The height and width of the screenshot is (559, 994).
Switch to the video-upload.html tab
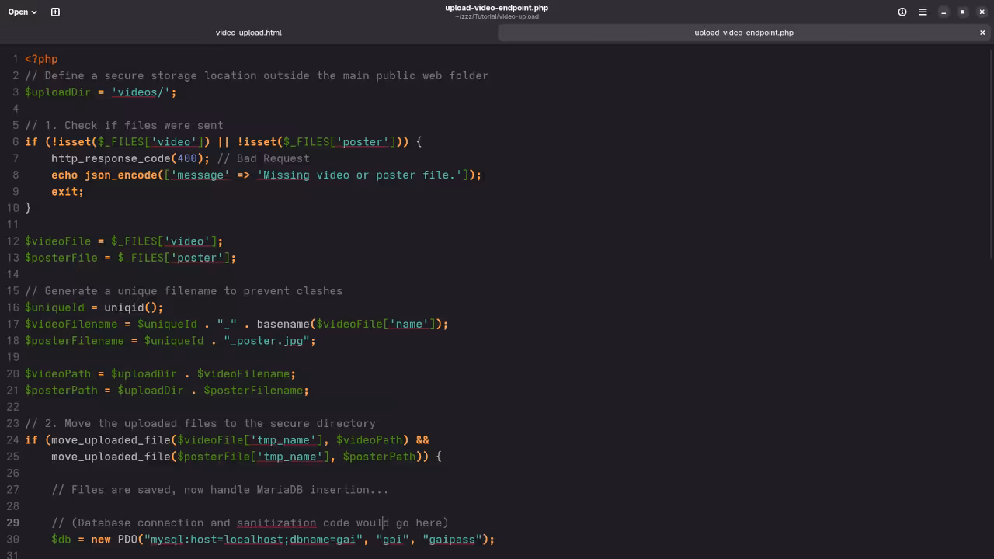click(248, 33)
